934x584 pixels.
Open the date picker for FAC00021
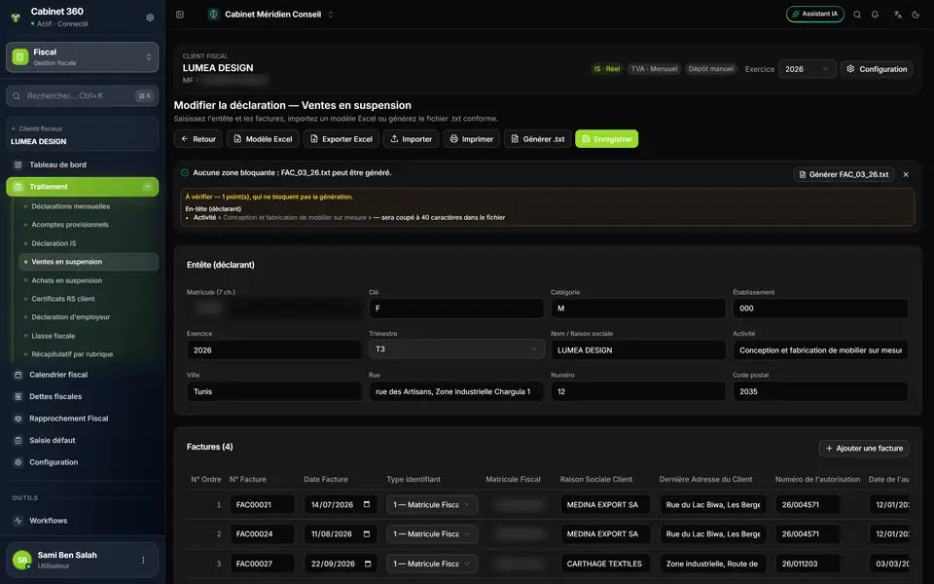coord(367,504)
